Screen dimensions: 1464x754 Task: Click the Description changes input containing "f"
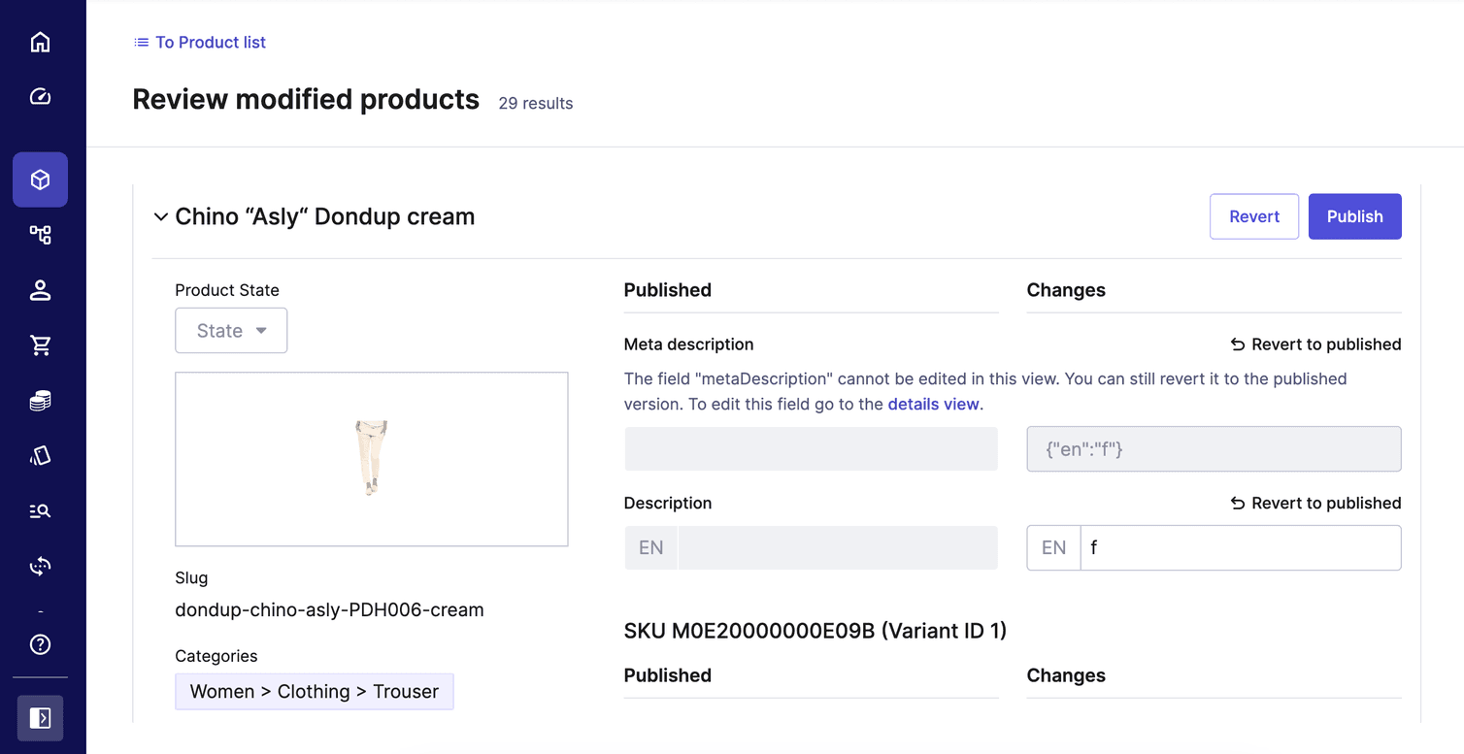pyautogui.click(x=1241, y=547)
